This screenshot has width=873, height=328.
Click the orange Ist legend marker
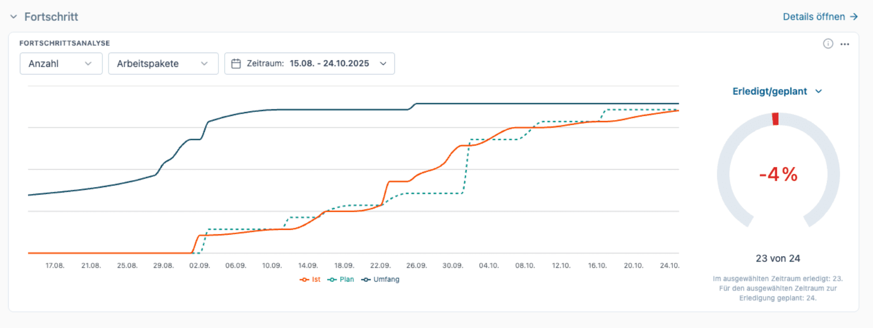pos(304,280)
